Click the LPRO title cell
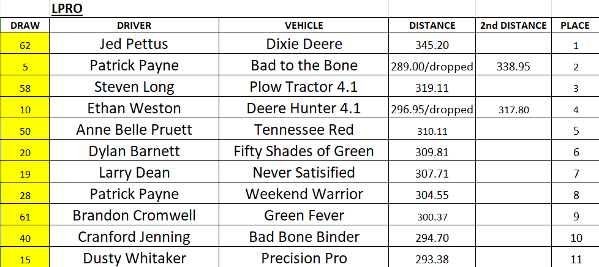 coord(68,9)
